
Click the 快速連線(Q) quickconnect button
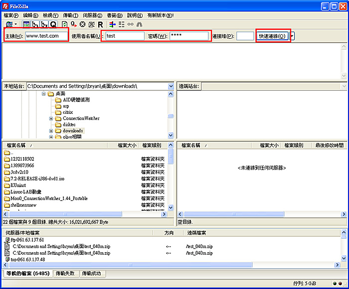point(272,36)
